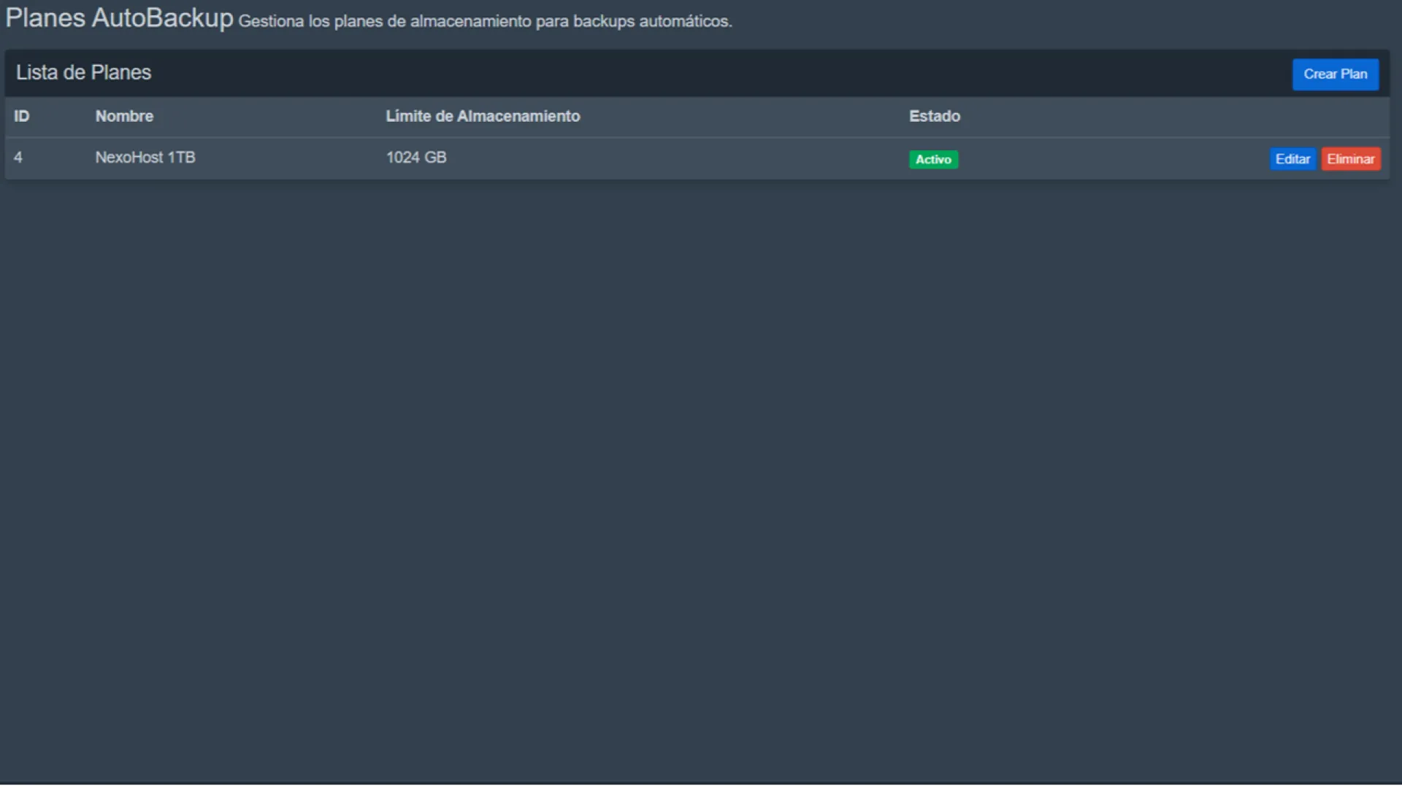
Task: Click the word Gestiona in the subtitle
Action: click(271, 22)
